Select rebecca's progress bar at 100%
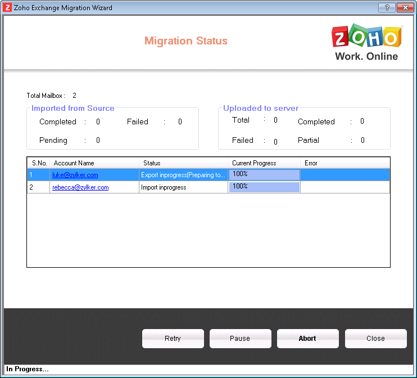The width and height of the screenshot is (417, 378). click(x=264, y=187)
